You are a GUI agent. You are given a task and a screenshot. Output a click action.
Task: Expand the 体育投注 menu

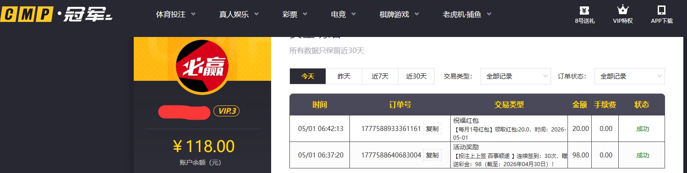176,14
